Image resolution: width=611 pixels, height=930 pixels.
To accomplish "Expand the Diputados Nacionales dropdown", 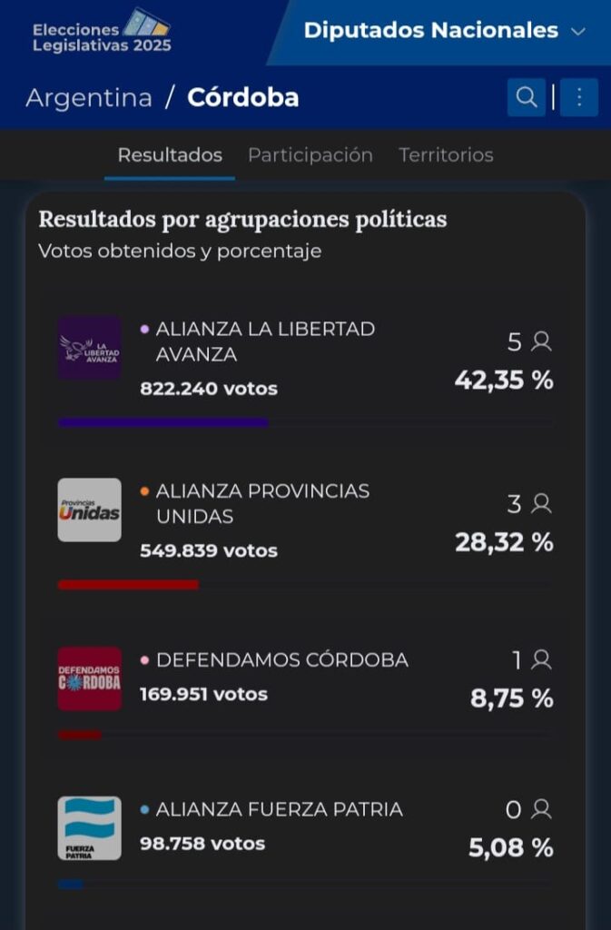I will [x=444, y=31].
